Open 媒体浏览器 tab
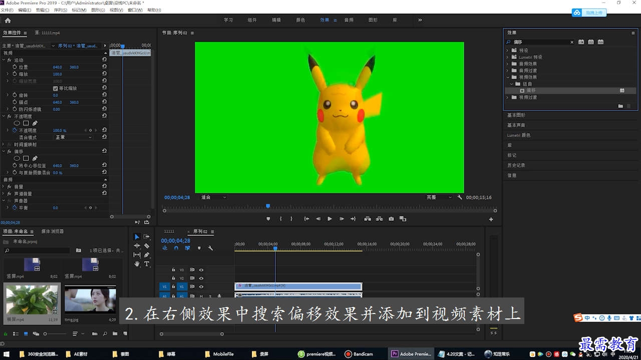 tap(53, 231)
